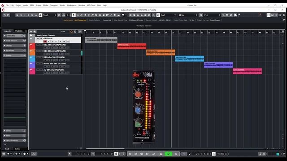This screenshot has height=161, width=287.
Task: Click the AQ auto quantize button
Action: pos(34,154)
